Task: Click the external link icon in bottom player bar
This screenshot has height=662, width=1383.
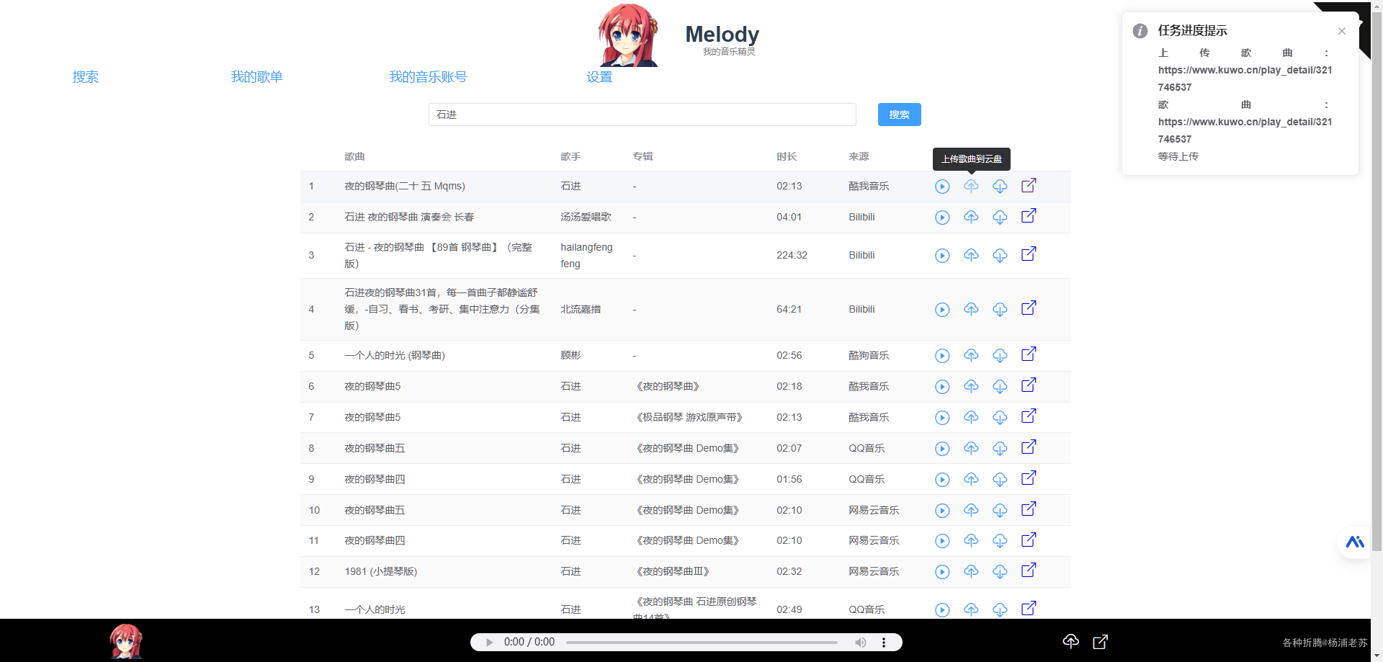Action: coord(1101,642)
